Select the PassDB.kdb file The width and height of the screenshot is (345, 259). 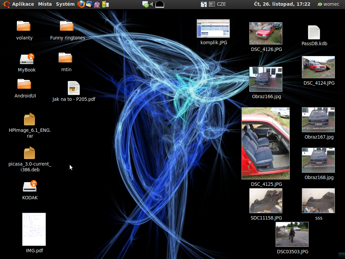pyautogui.click(x=314, y=33)
